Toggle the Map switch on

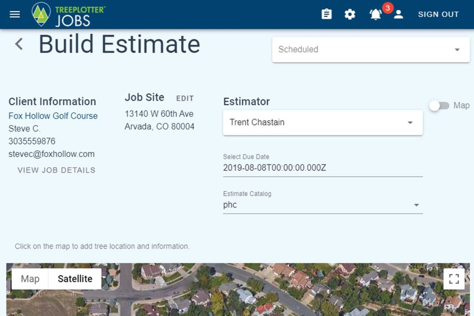tap(439, 106)
